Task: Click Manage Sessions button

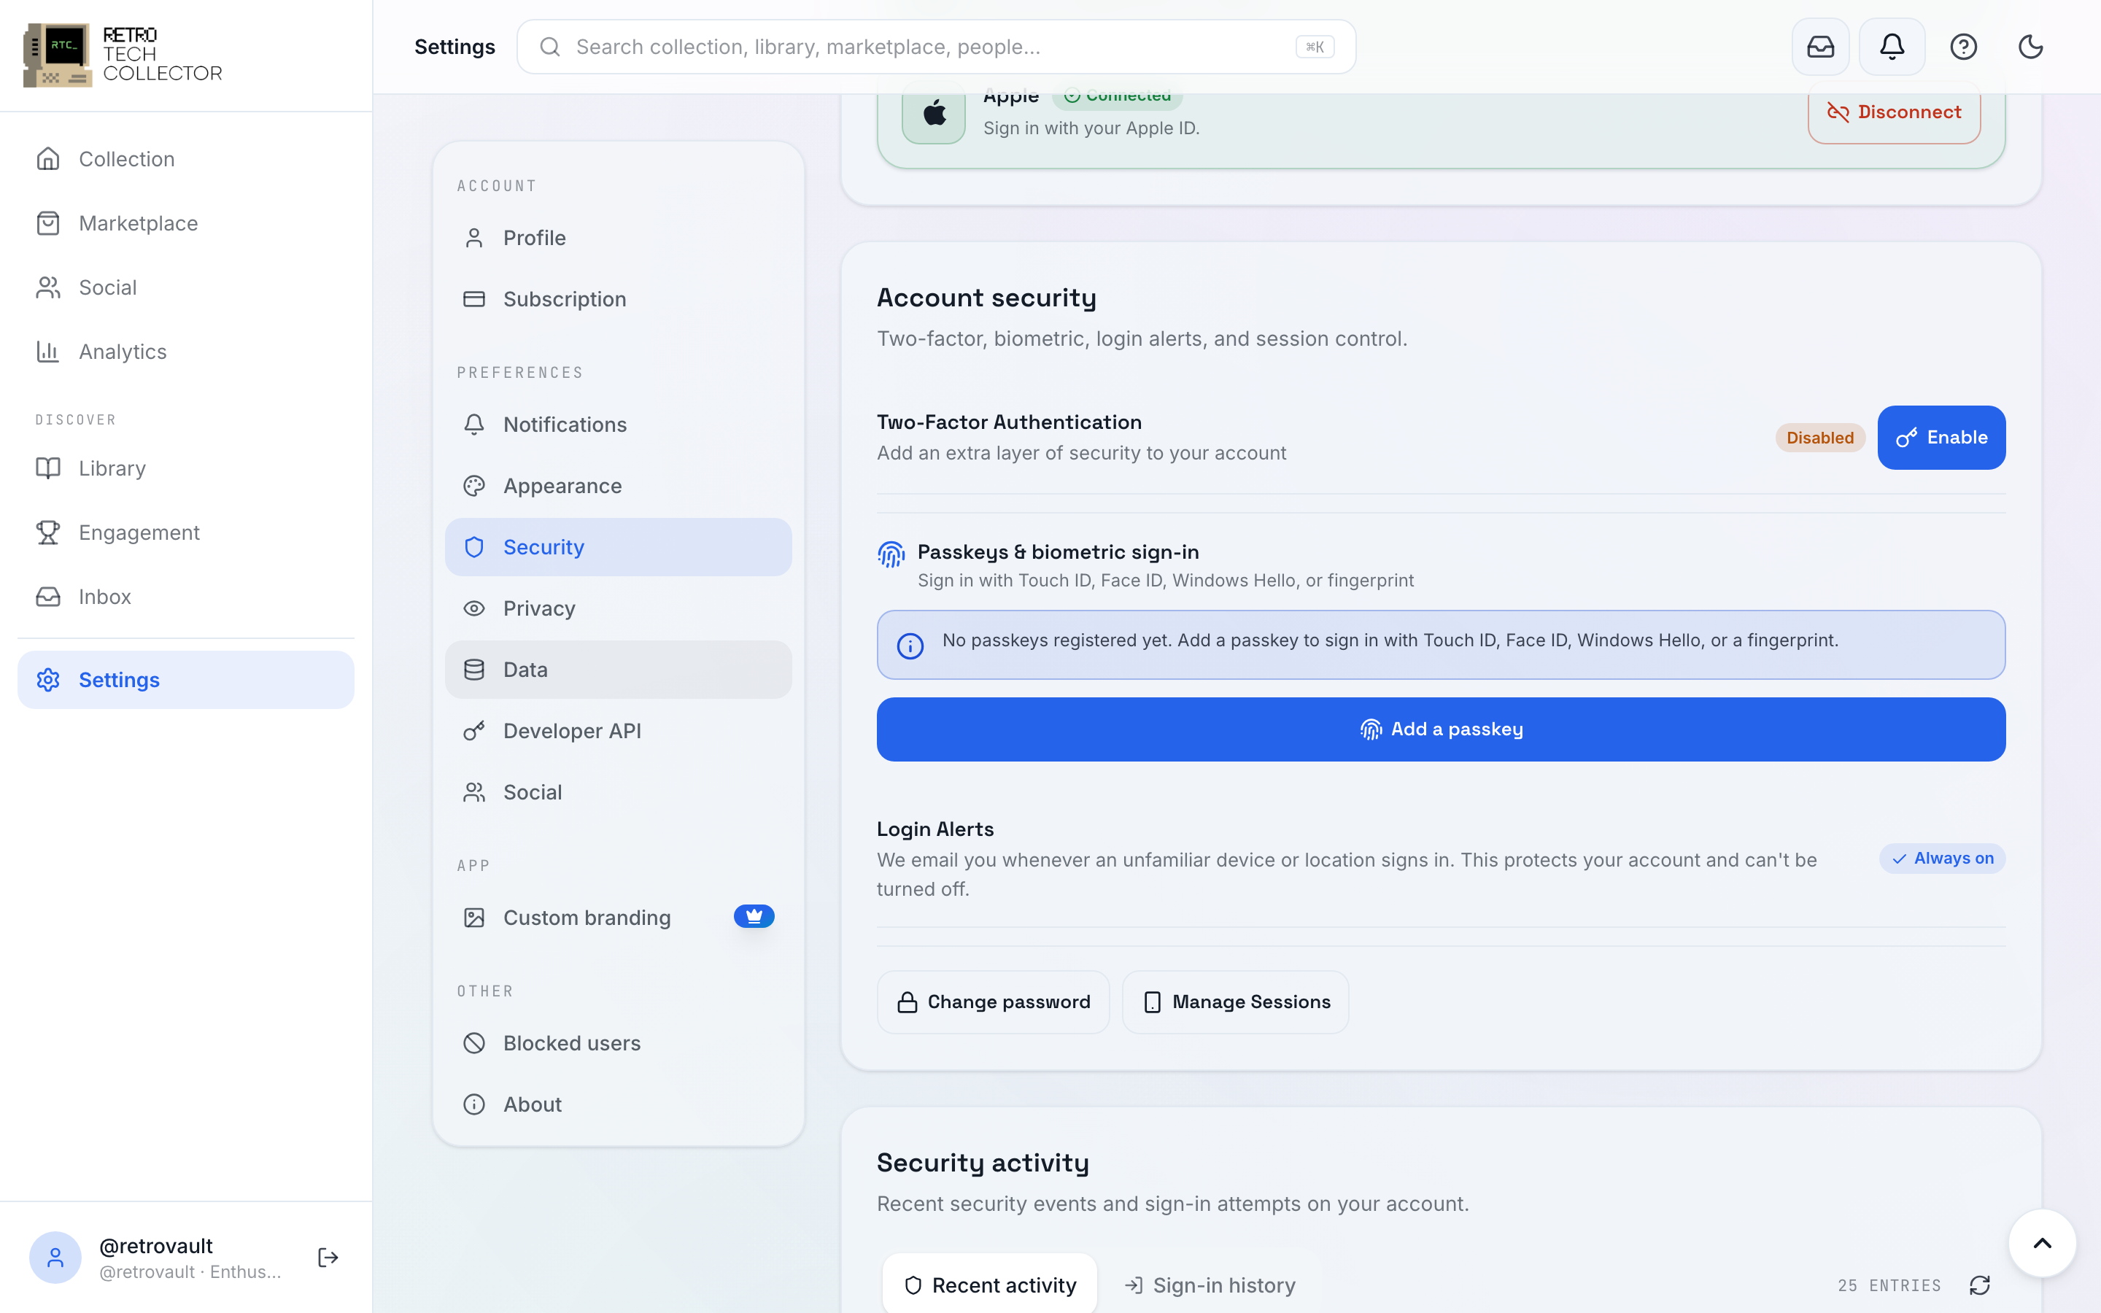Action: (x=1235, y=1002)
